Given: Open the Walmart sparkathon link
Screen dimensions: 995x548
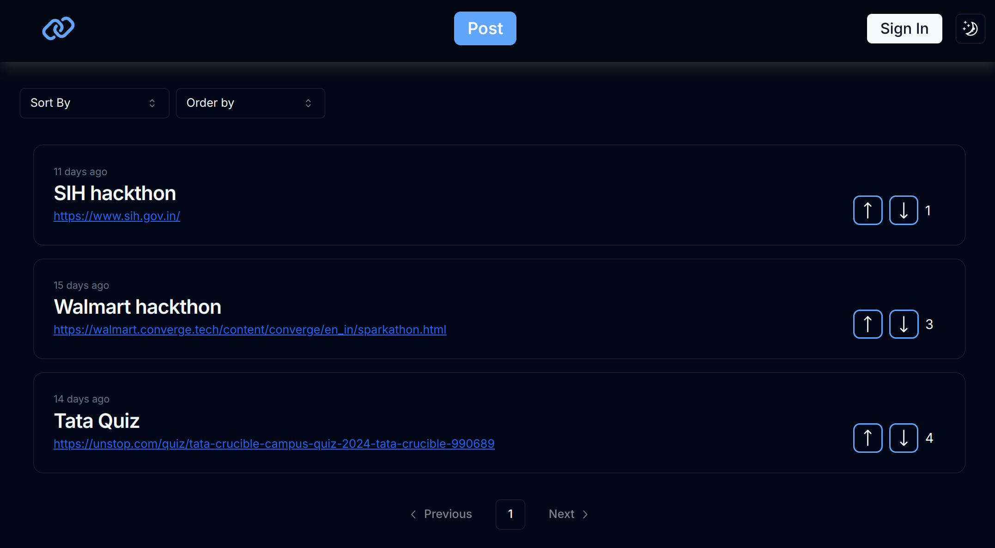Looking at the screenshot, I should point(250,329).
